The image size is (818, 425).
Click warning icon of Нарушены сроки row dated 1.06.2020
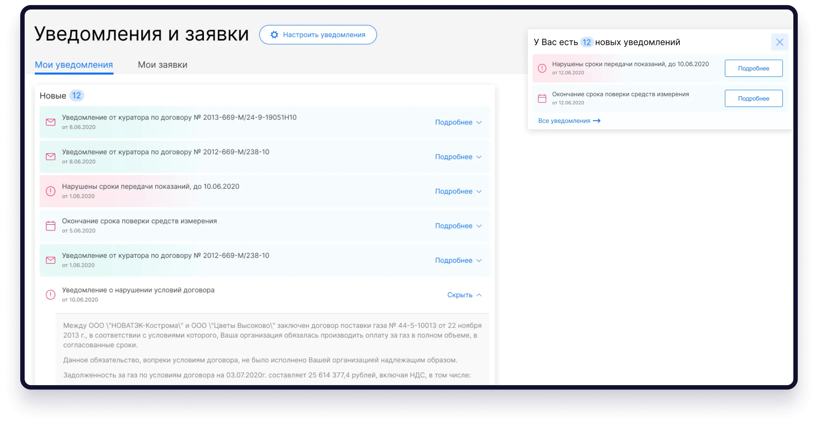pyautogui.click(x=51, y=191)
